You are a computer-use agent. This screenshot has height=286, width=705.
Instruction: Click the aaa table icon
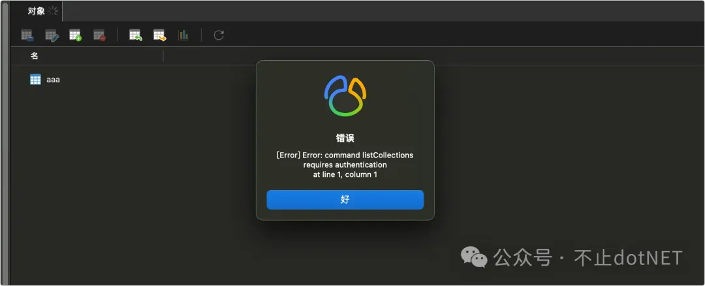click(35, 80)
